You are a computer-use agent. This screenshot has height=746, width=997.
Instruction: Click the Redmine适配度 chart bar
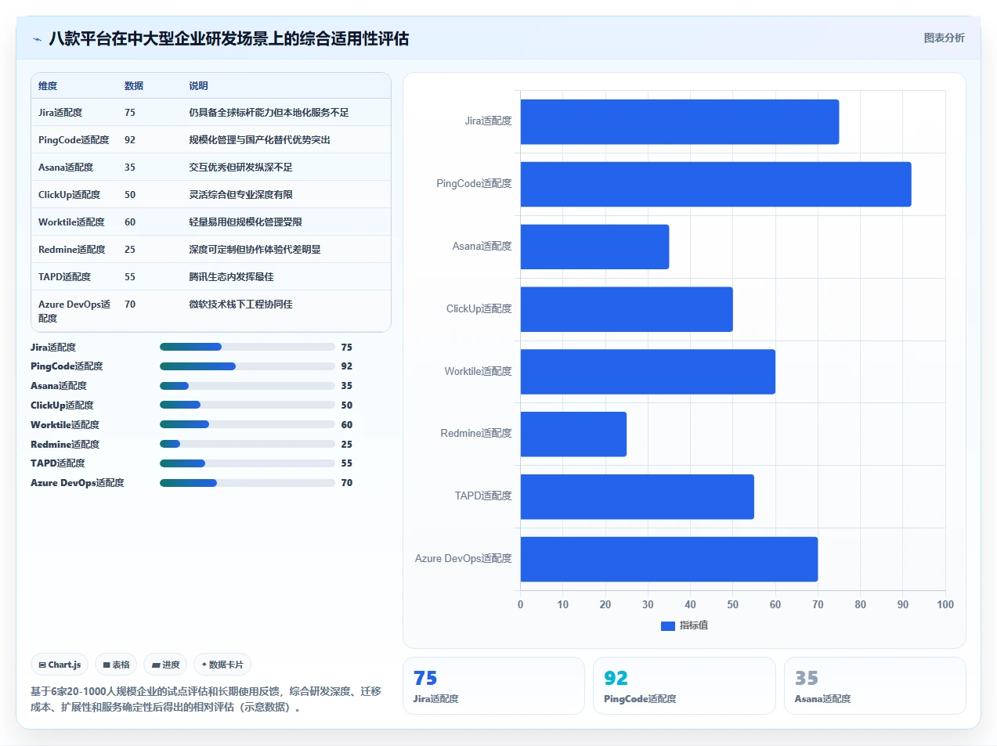[x=573, y=434]
